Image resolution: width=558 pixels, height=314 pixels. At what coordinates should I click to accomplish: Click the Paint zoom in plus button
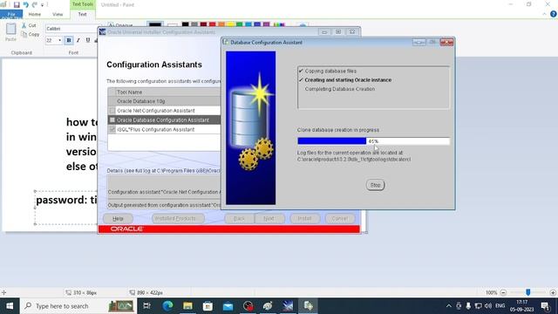coord(553,293)
